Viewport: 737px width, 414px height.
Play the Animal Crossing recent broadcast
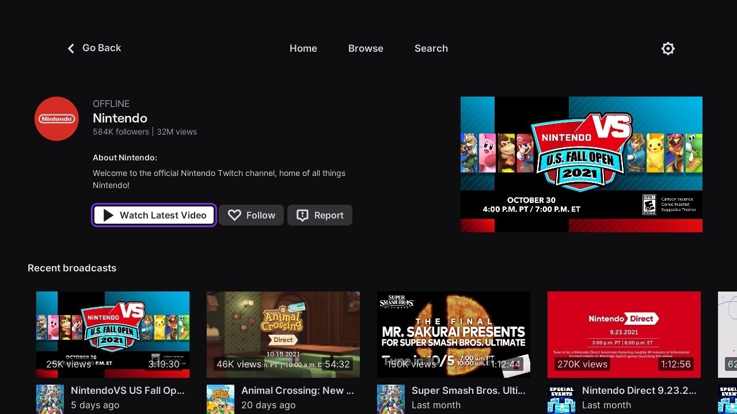tap(283, 334)
